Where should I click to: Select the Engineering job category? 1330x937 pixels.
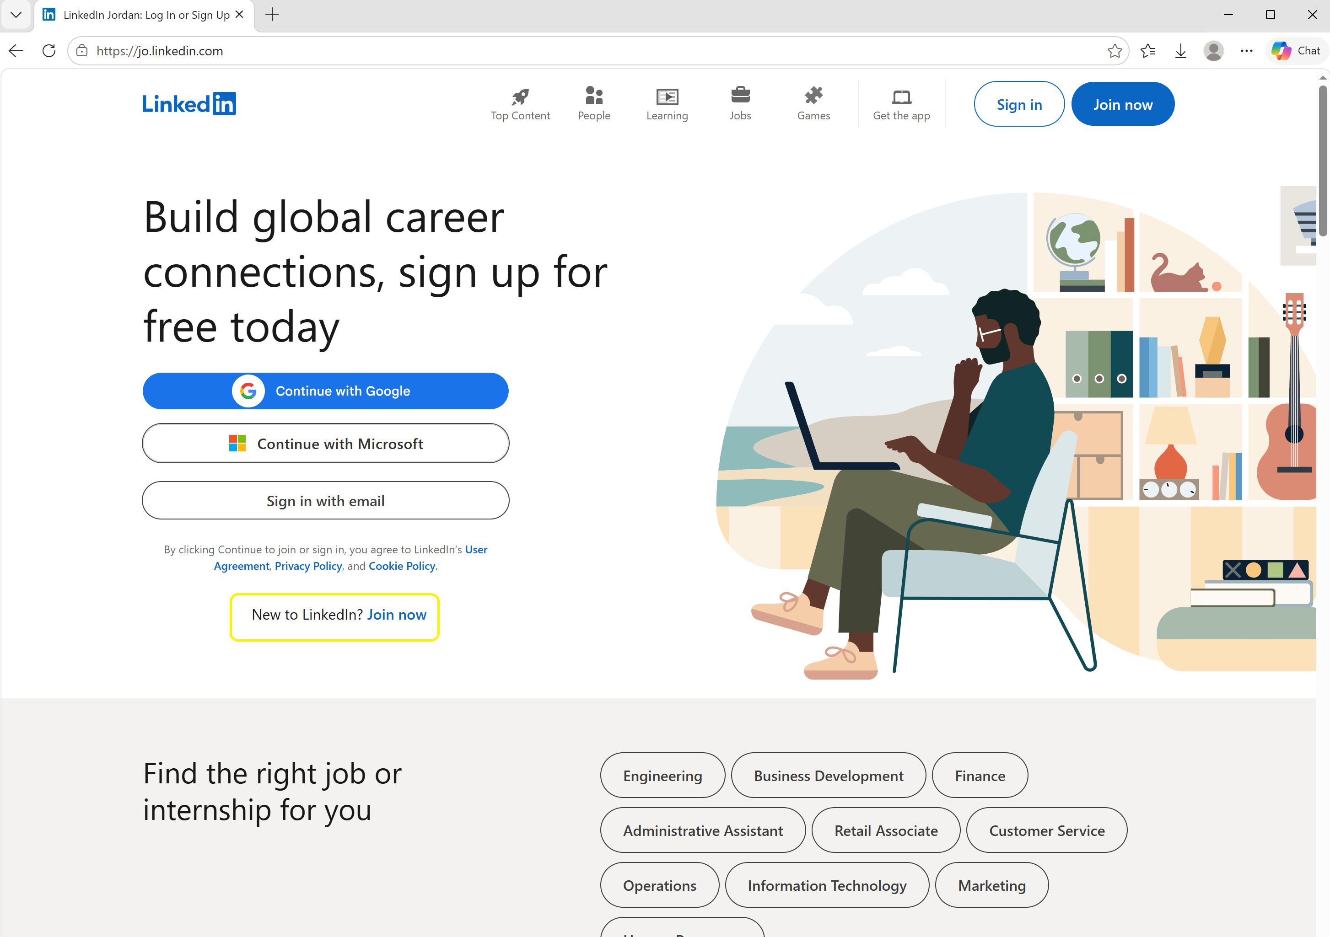click(x=662, y=776)
